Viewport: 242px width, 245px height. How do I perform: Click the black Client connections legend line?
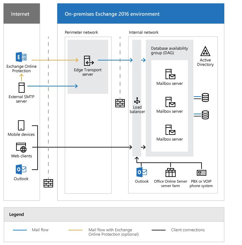pos(158,230)
